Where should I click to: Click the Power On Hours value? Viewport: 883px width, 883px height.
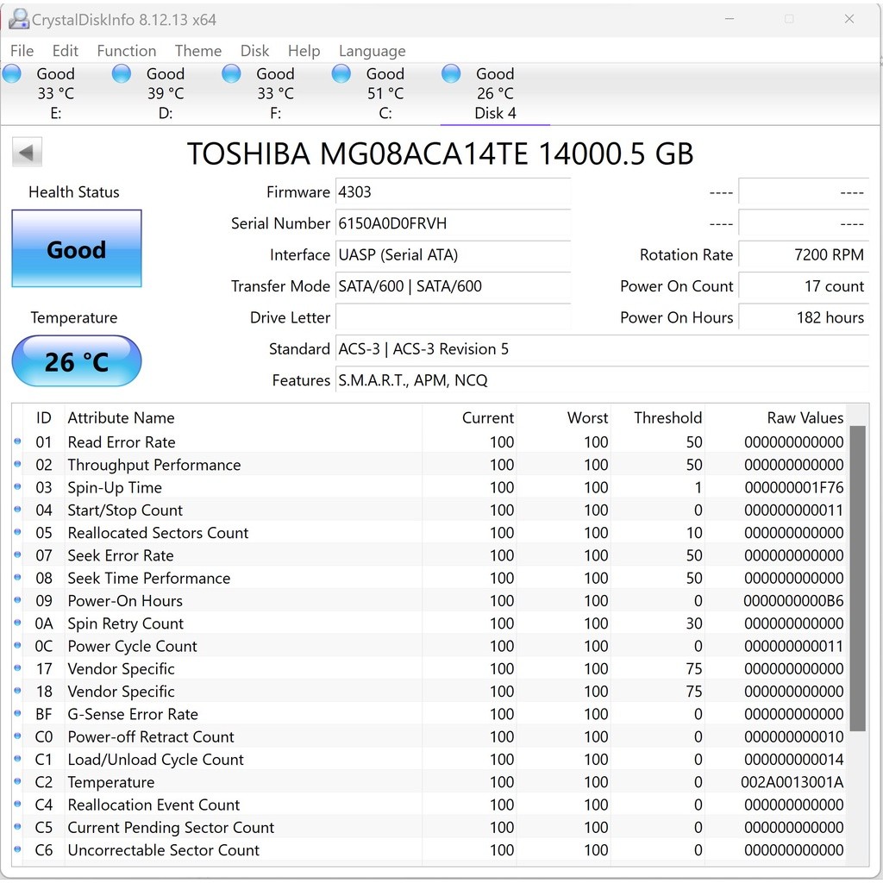805,317
